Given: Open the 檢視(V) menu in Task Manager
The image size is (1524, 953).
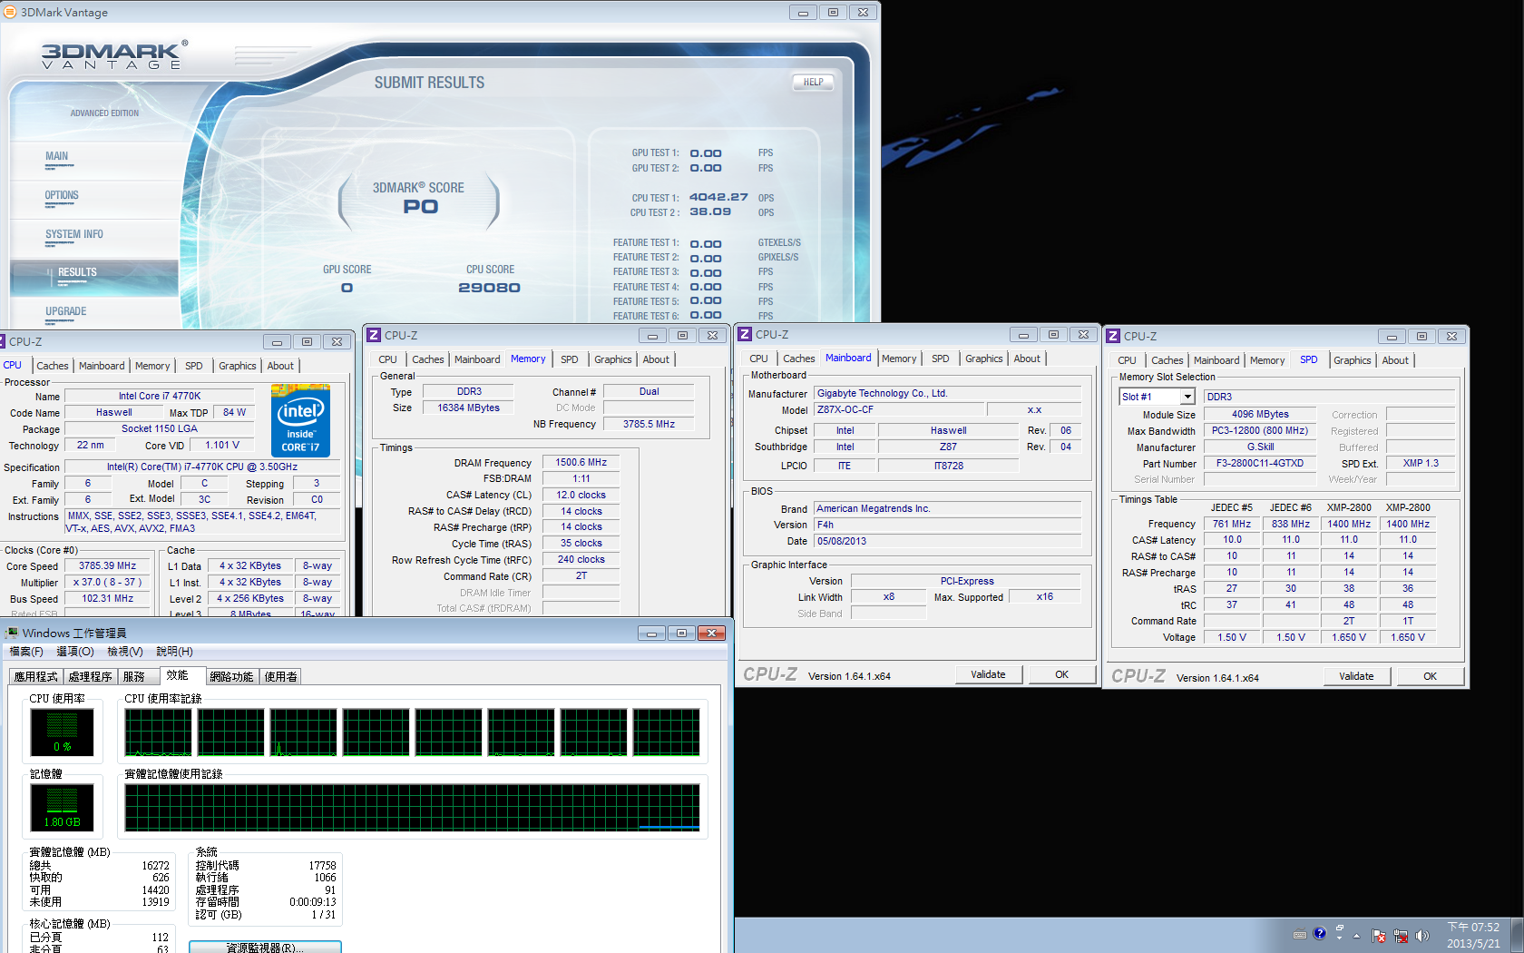Looking at the screenshot, I should [x=124, y=652].
